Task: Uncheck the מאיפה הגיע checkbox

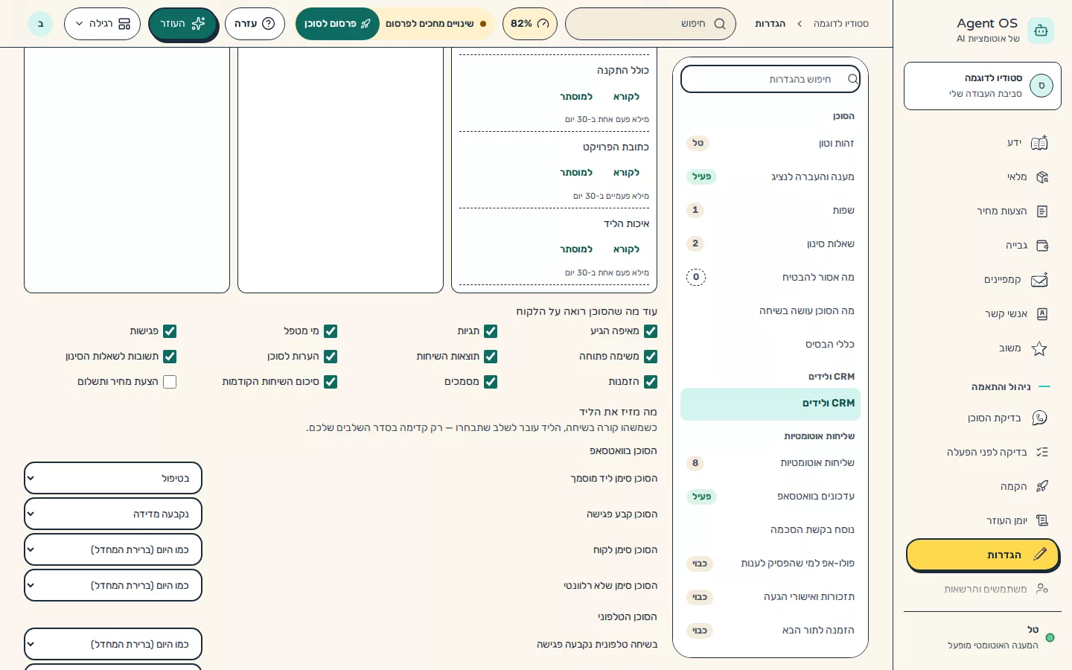Action: [651, 331]
